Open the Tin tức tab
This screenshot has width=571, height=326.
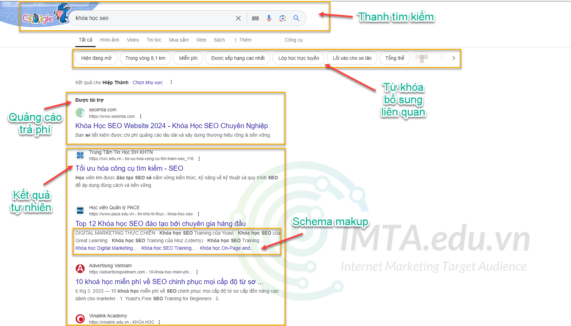tap(154, 40)
